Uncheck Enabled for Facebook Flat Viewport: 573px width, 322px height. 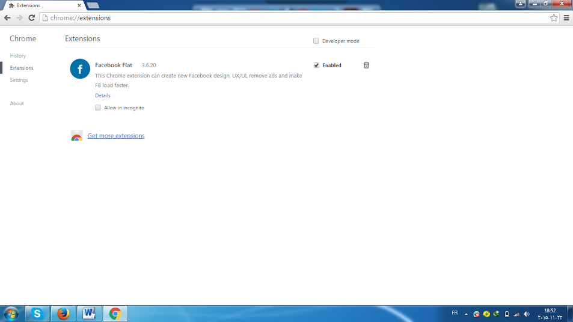[316, 65]
